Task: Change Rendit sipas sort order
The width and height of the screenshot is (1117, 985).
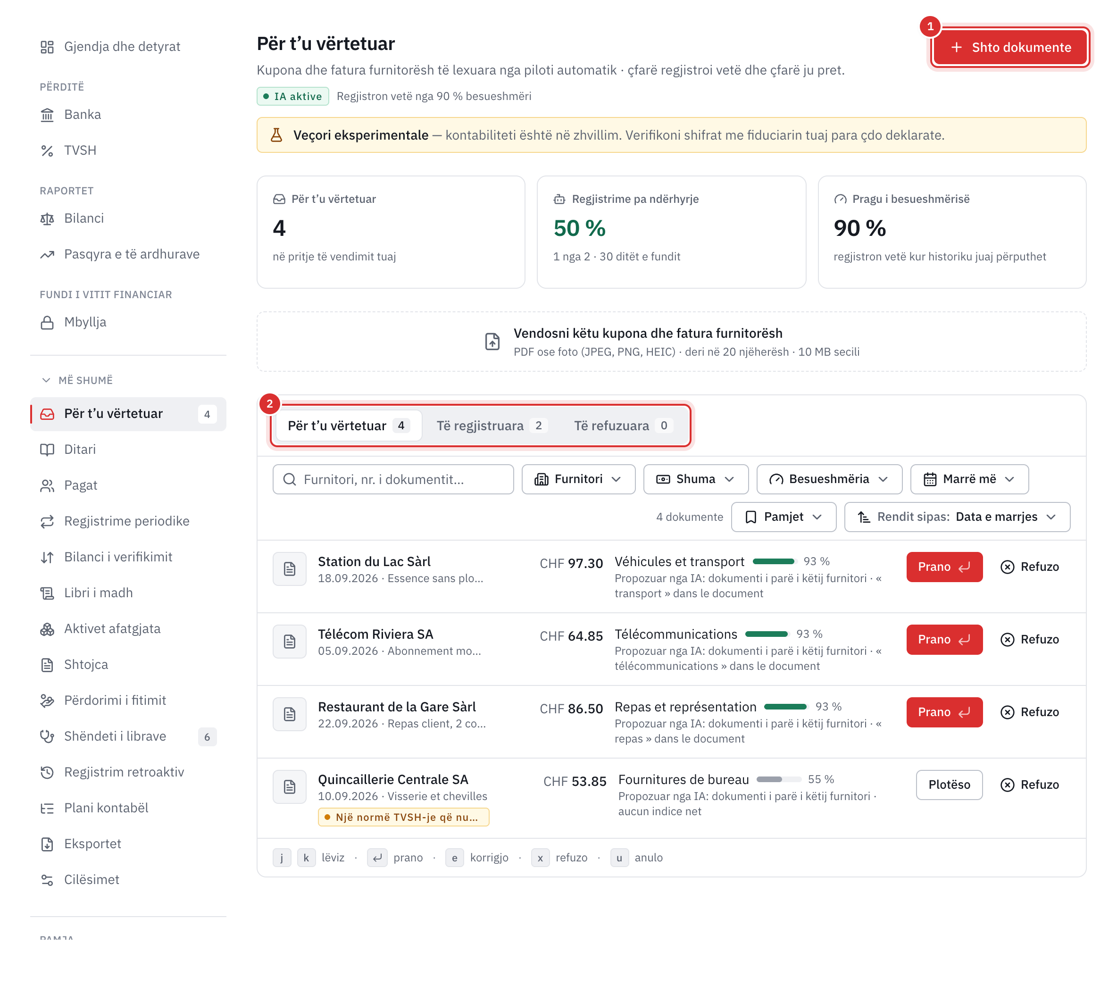Action: click(x=957, y=517)
